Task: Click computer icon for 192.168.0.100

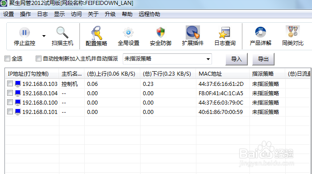Action: coord(18,102)
